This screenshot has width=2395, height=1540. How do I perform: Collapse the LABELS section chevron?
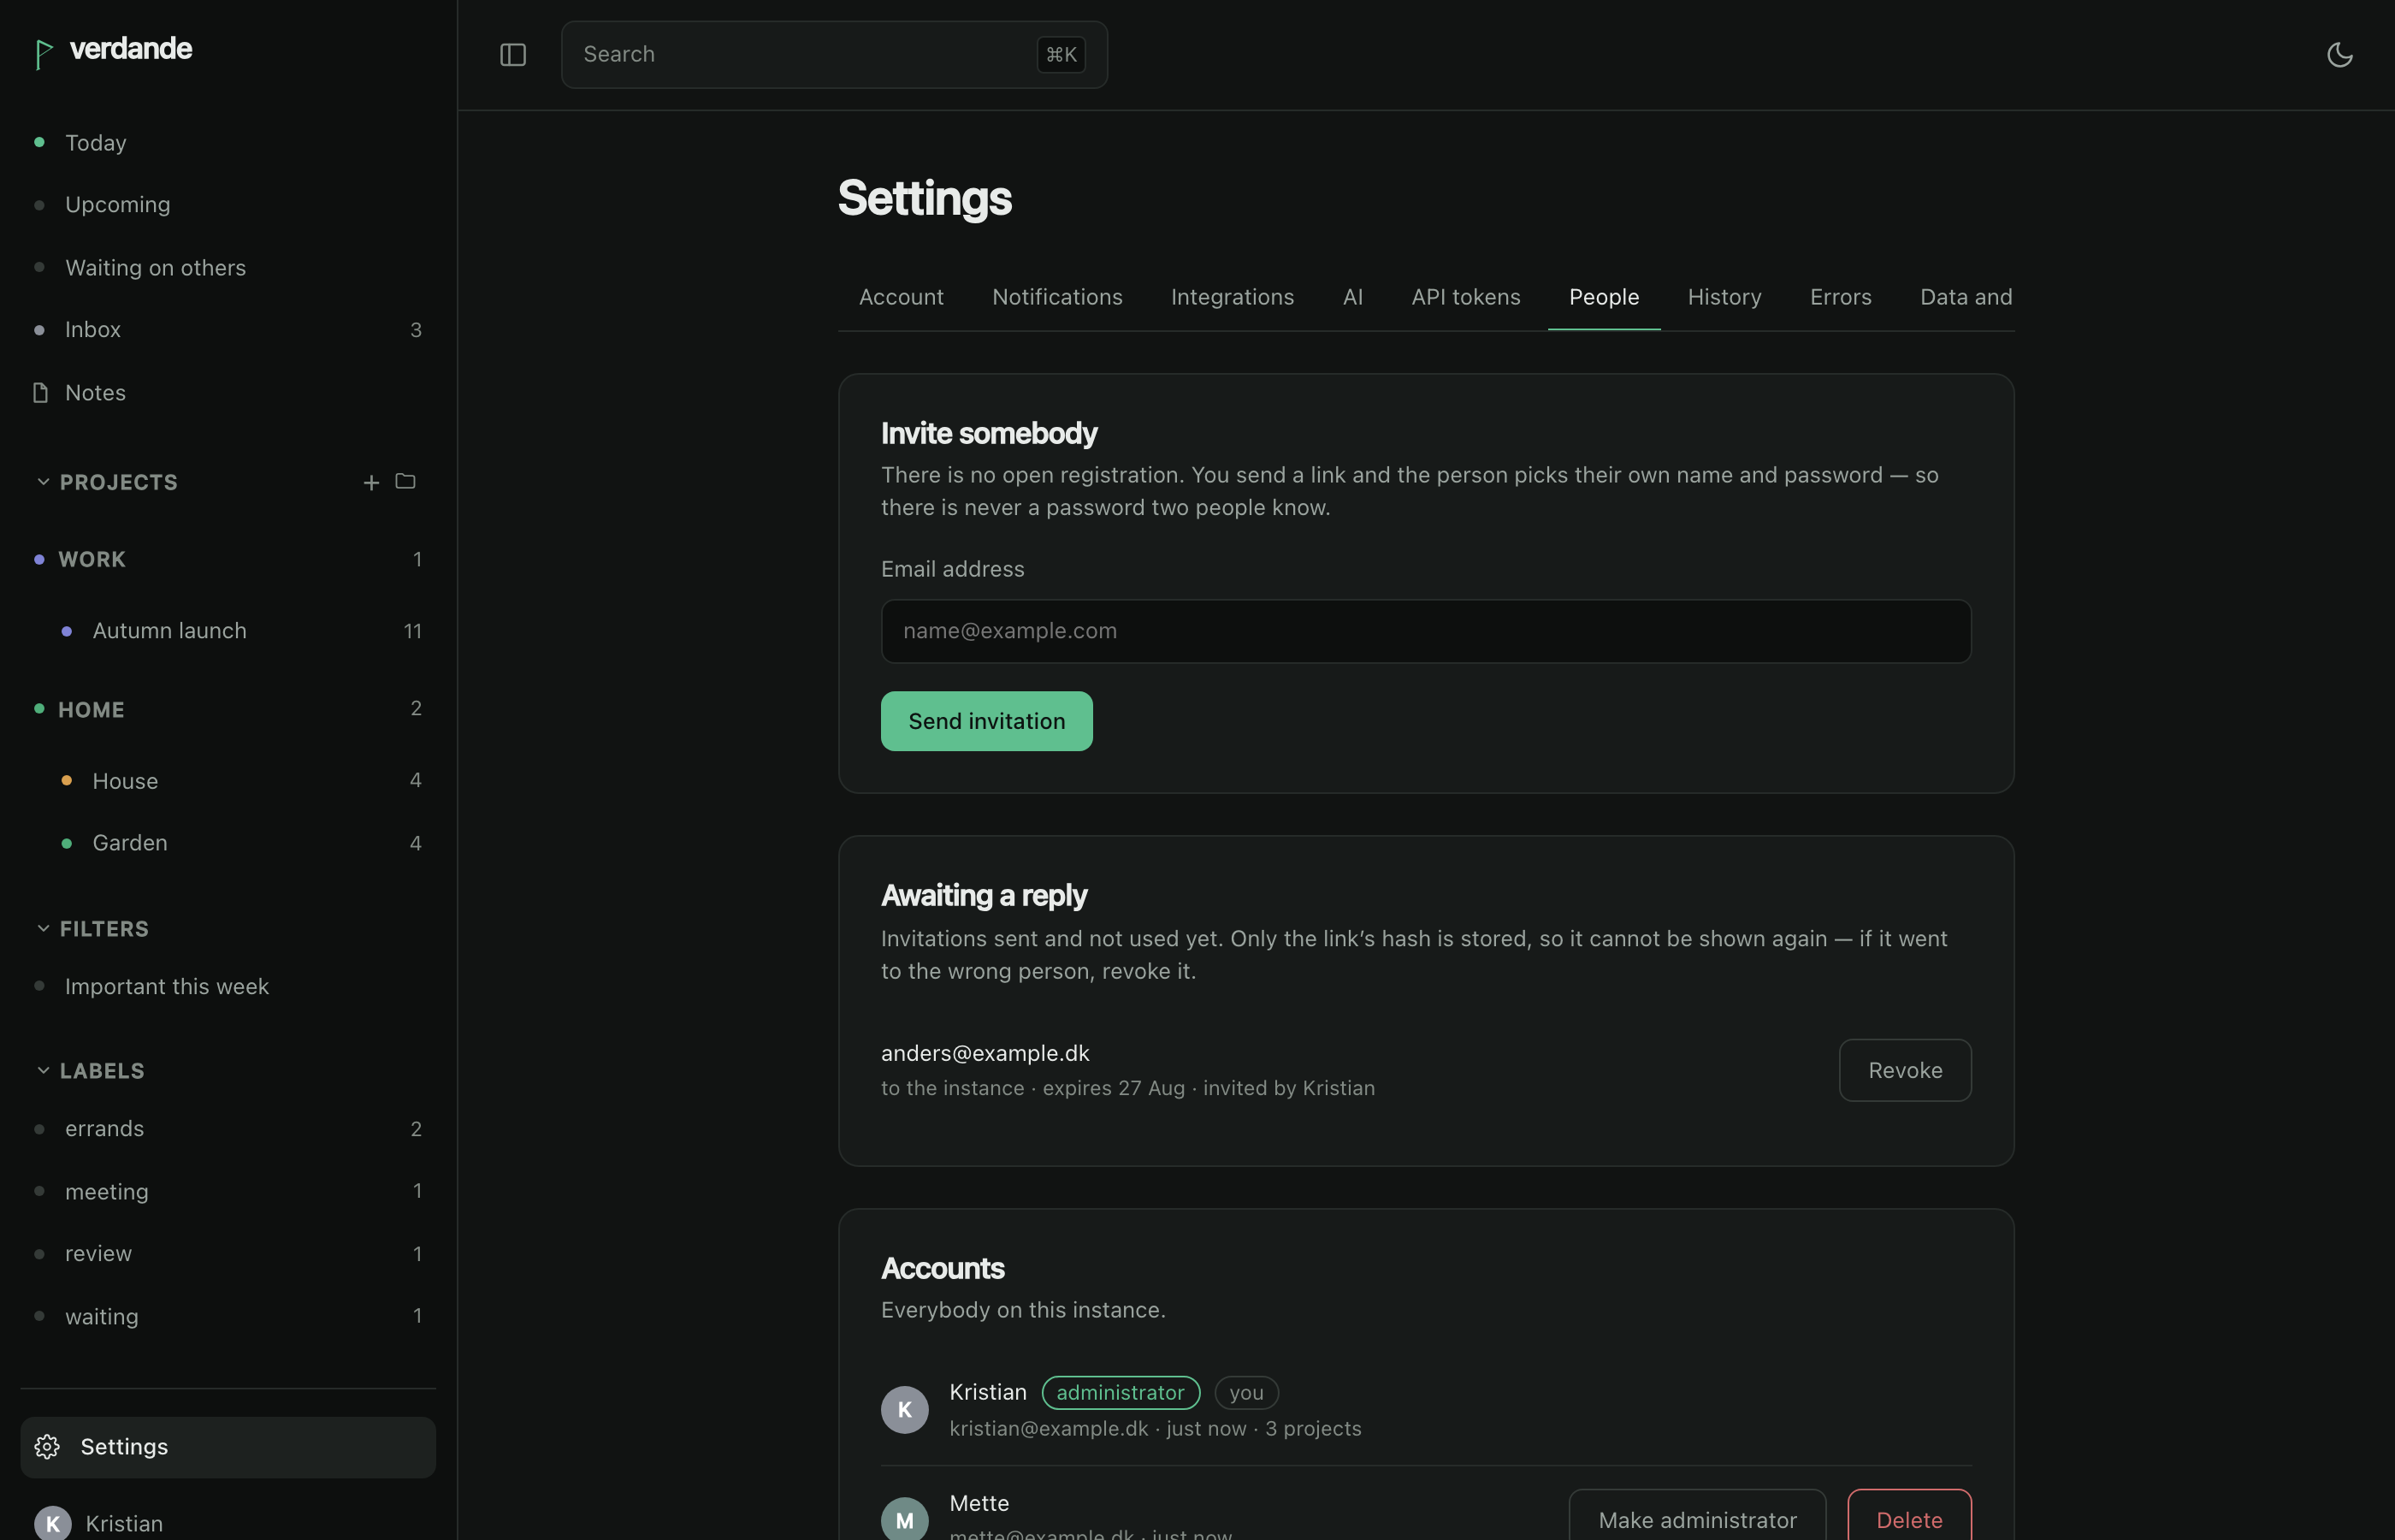tap(43, 1071)
